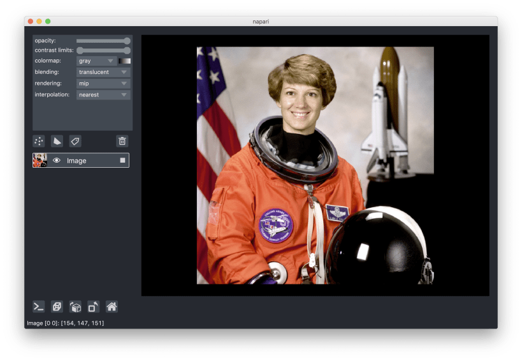Toggle 2D/3D view cube icon
Image resolution: width=522 pixels, height=361 pixels.
57,306
